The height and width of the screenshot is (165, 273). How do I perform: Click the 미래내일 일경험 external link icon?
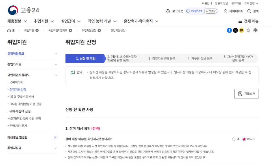[x=56, y=137]
